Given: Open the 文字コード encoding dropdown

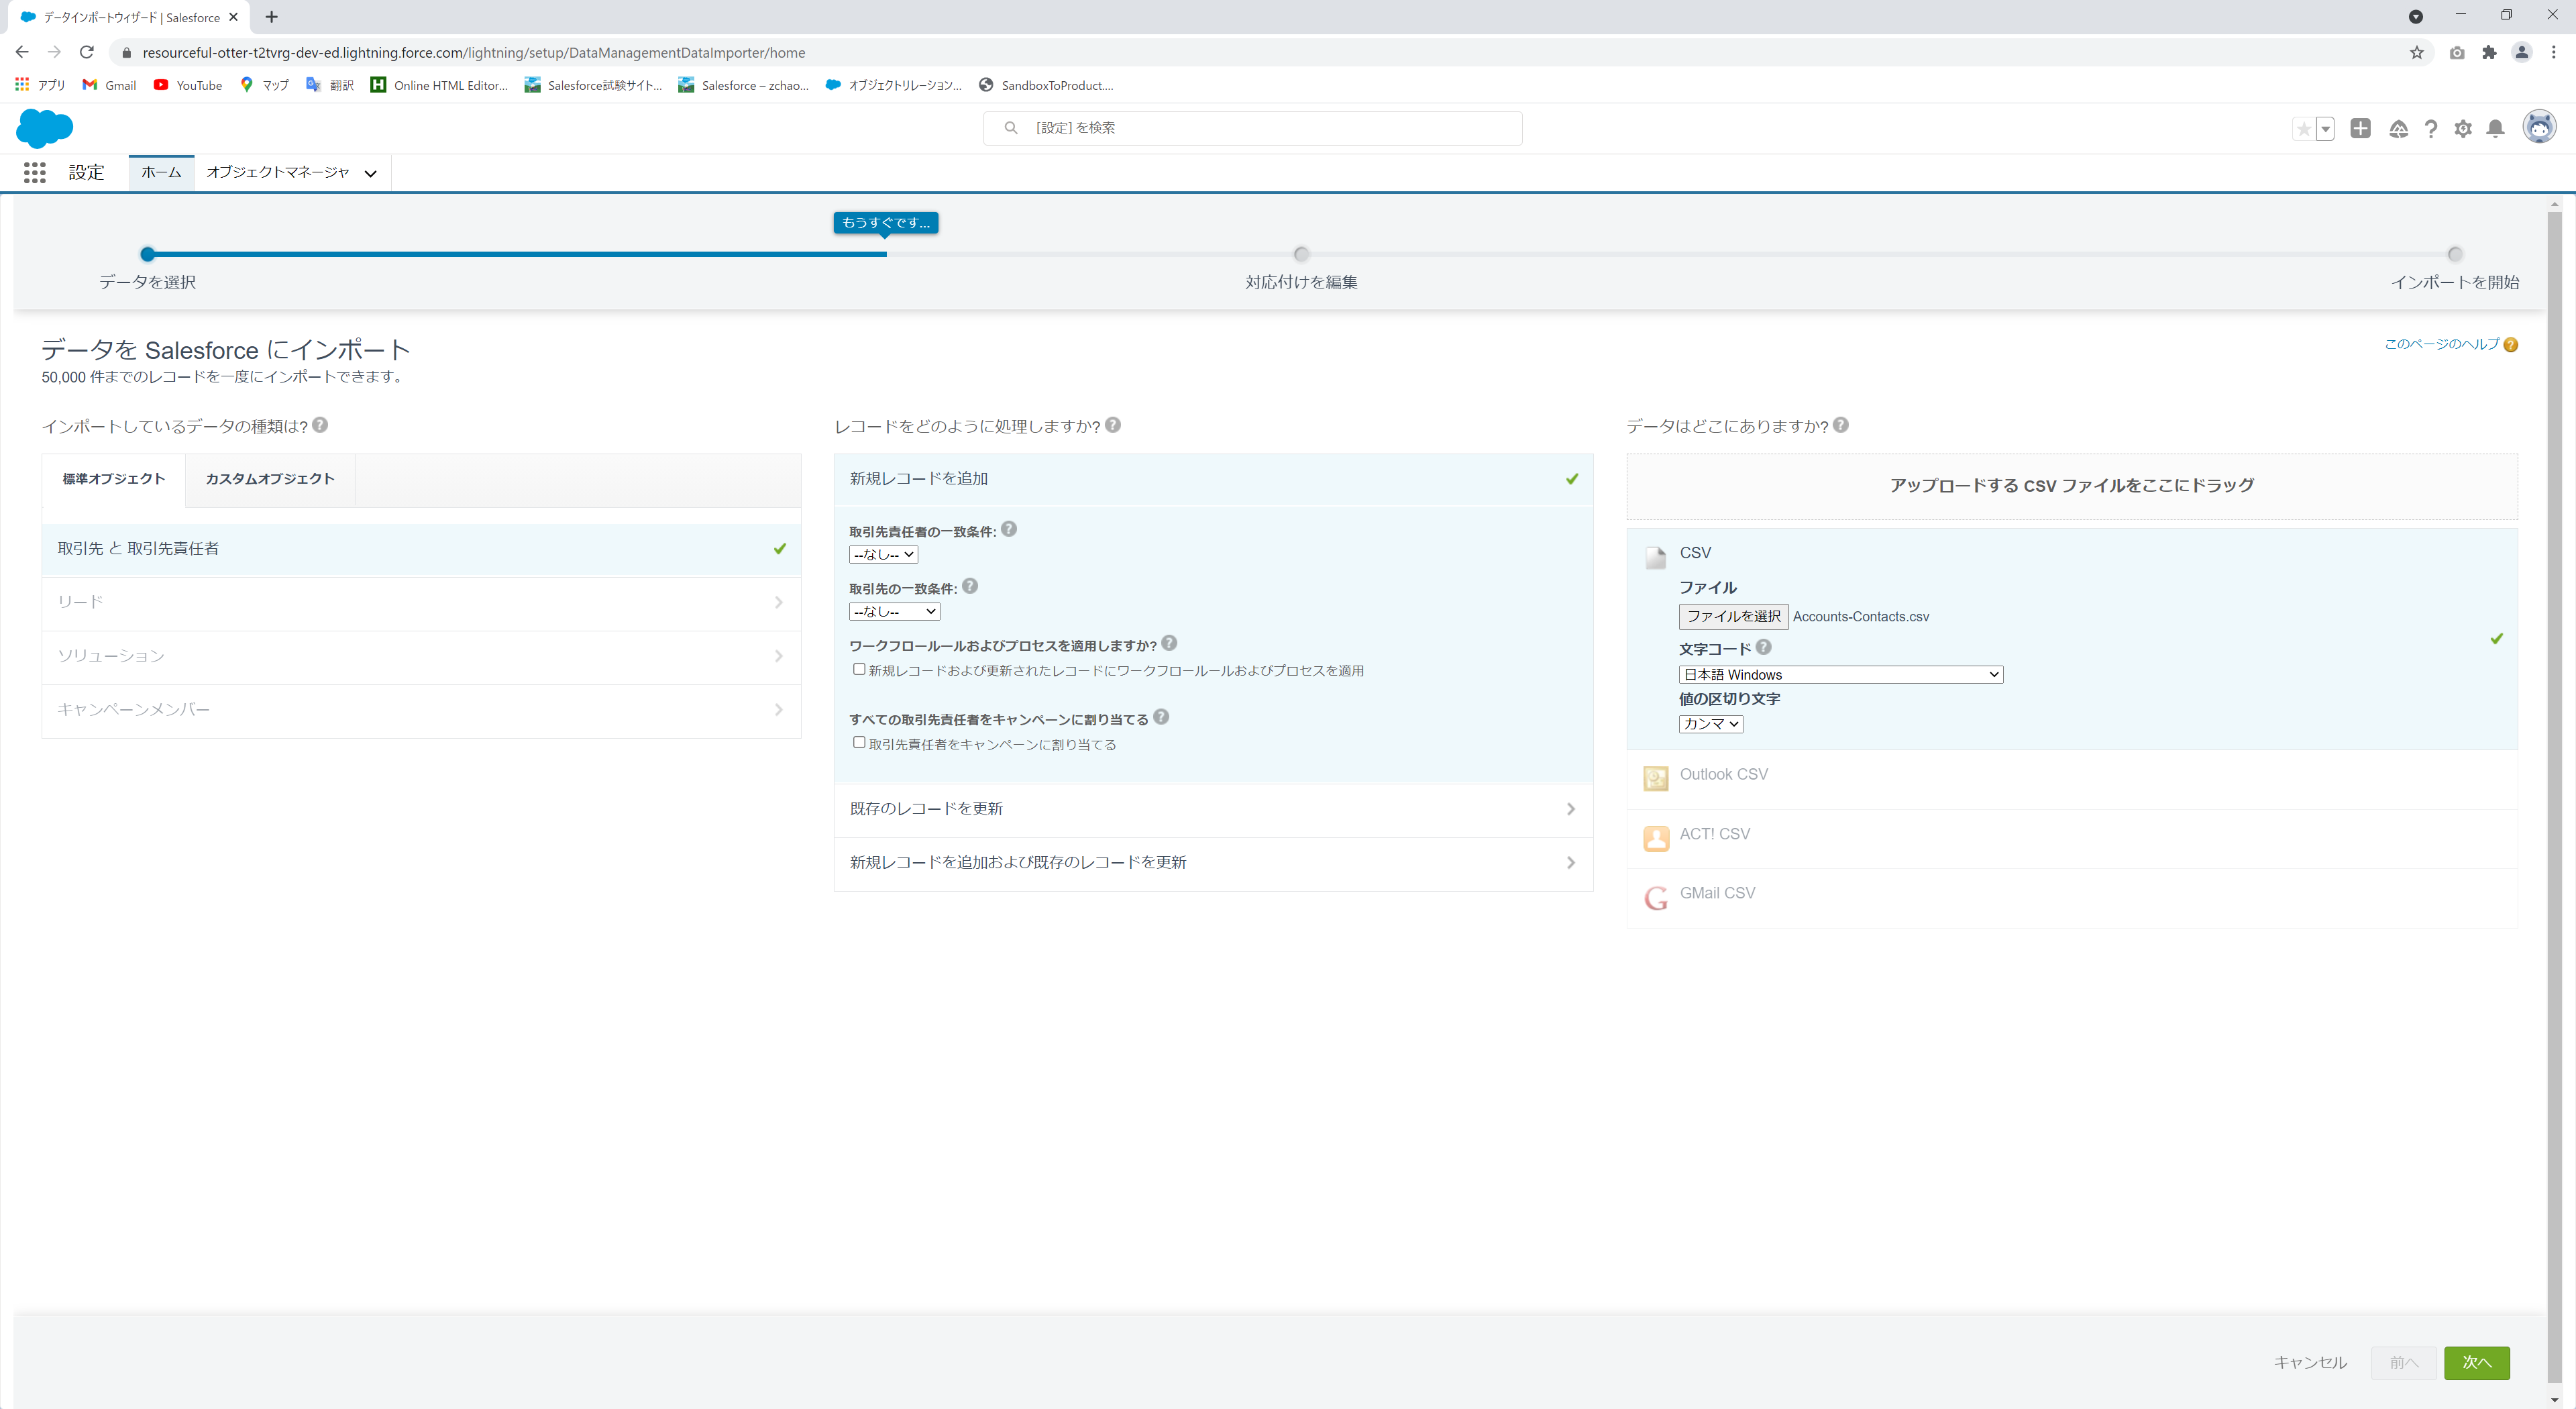Looking at the screenshot, I should [x=1841, y=674].
